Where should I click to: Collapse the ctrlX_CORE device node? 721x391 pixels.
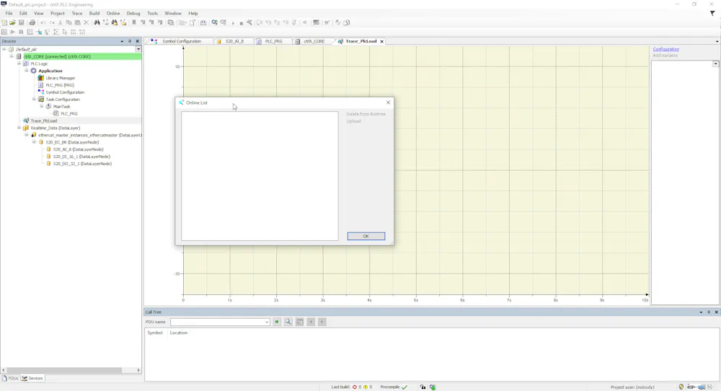coord(12,56)
